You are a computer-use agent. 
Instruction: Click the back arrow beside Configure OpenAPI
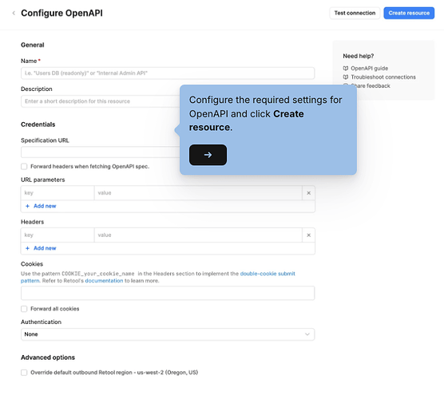(14, 13)
